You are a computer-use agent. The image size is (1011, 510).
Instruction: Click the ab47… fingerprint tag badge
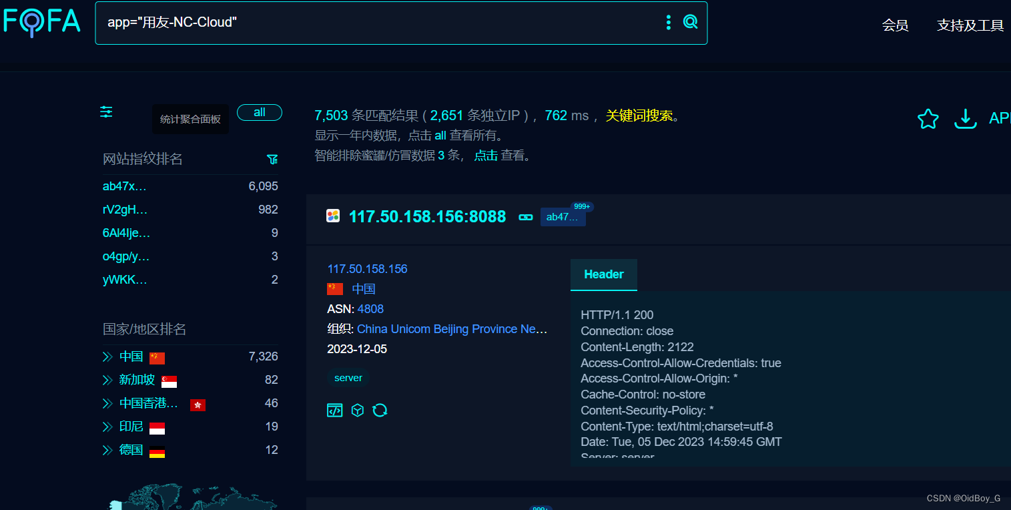click(x=563, y=216)
